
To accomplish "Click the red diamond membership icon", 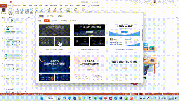I will 83,10.
